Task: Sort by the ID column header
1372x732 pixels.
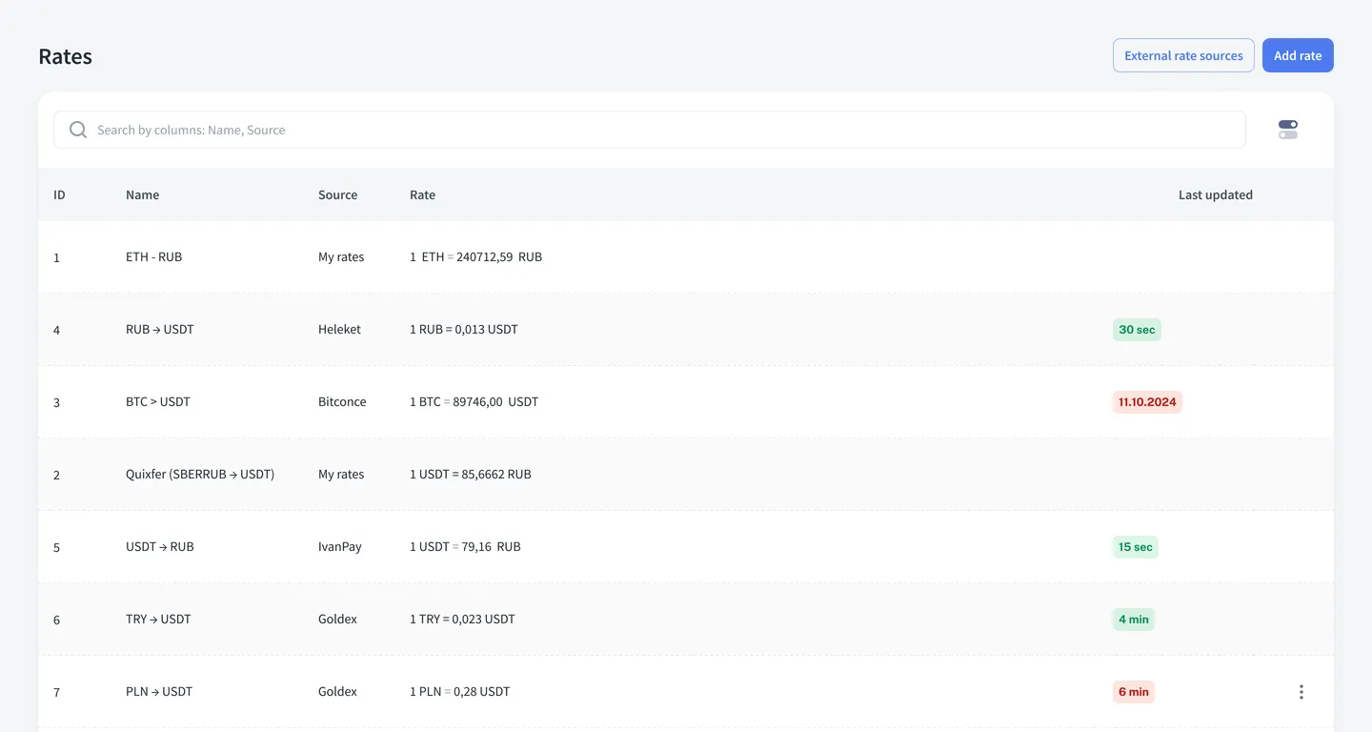Action: coord(59,194)
